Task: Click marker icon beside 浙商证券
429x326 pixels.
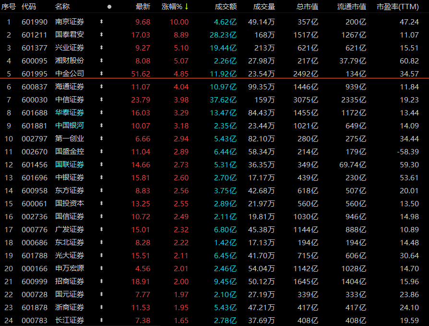Action: click(102, 307)
